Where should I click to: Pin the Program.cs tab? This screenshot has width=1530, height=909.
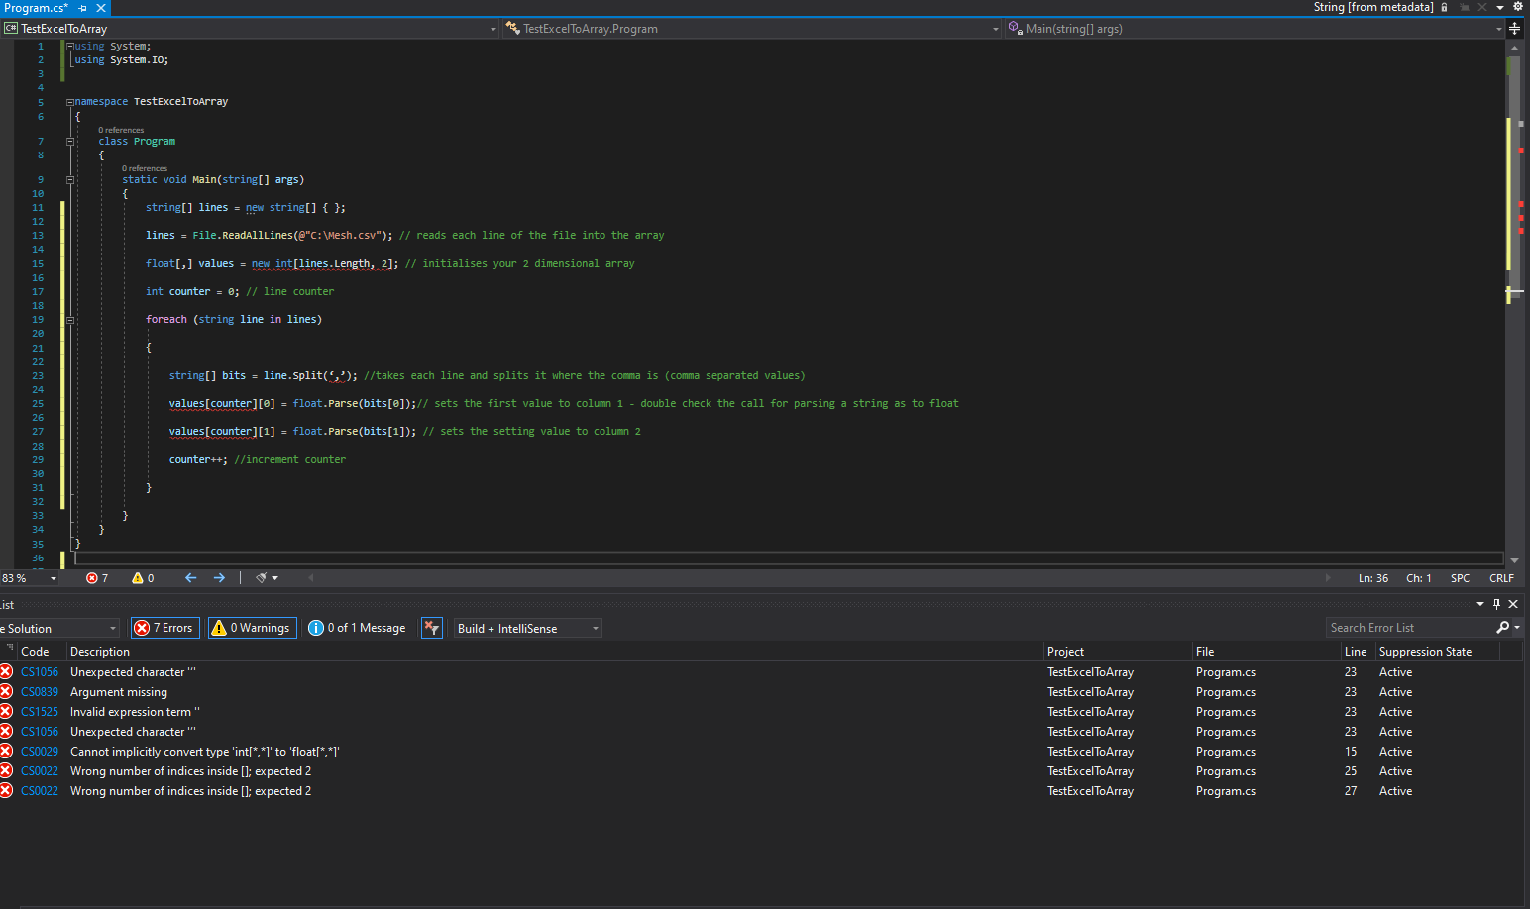coord(83,8)
